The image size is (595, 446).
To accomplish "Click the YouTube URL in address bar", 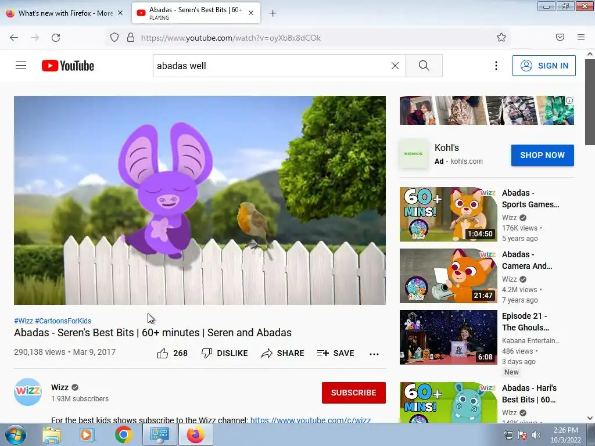I will click(231, 38).
